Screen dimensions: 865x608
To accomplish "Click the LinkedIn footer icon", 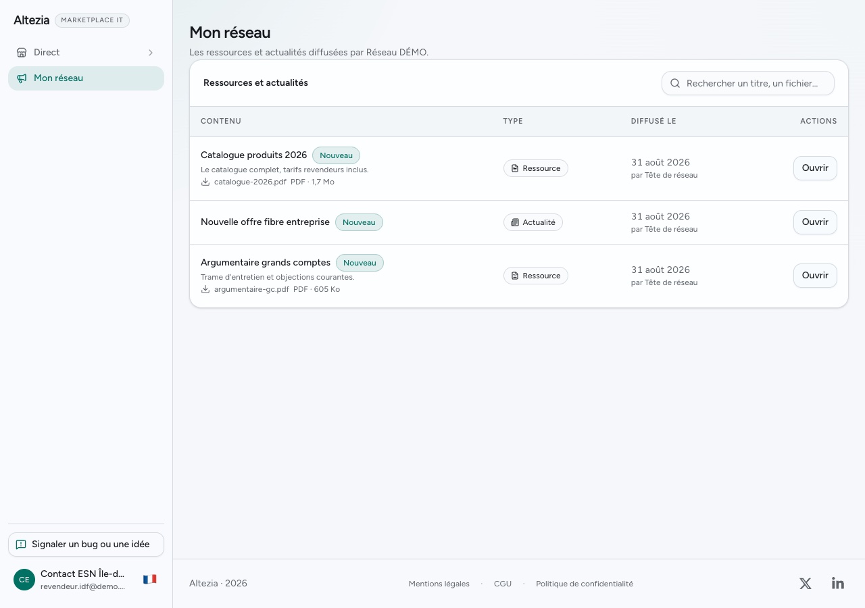I will [838, 583].
